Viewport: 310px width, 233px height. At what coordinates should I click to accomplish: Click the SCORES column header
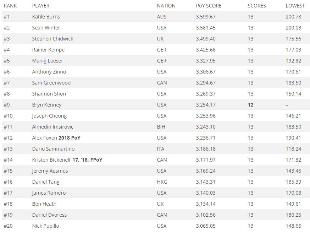point(256,6)
